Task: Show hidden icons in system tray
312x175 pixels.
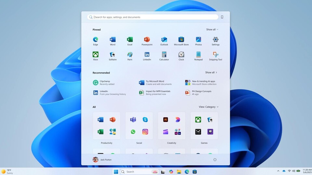Action: pyautogui.click(x=278, y=171)
